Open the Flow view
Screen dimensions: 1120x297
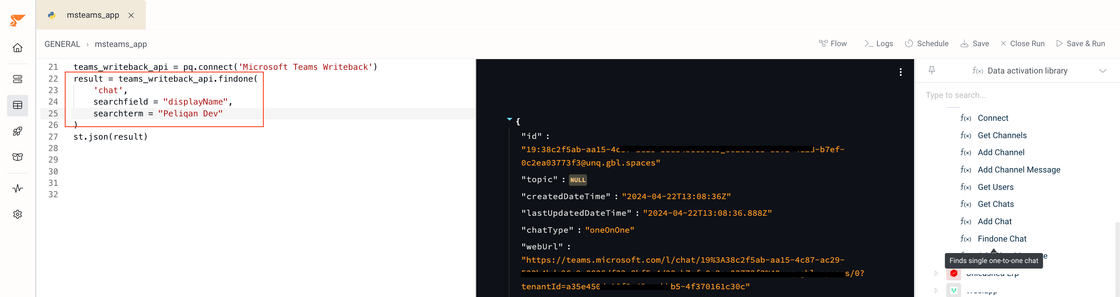tap(833, 44)
